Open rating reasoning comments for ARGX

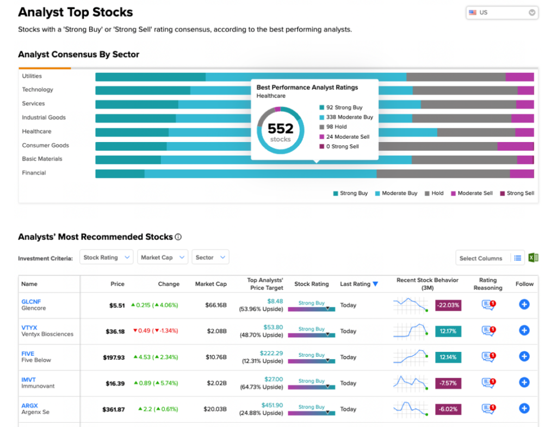(488, 409)
